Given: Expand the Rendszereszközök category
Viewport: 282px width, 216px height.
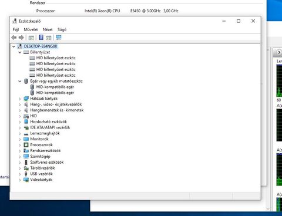Looking at the screenshot, I should pyautogui.click(x=20, y=151).
